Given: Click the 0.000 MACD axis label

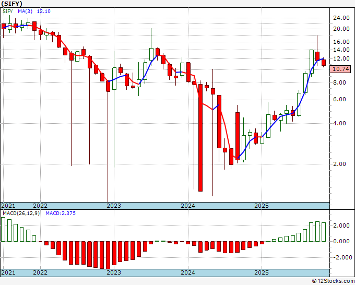Looking at the screenshot, I should click(341, 241).
